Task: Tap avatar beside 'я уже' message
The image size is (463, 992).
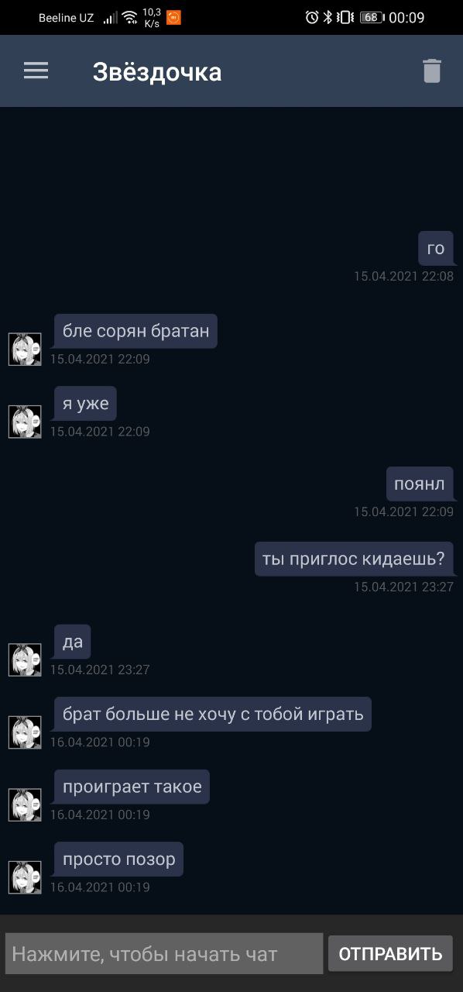Action: click(x=25, y=422)
